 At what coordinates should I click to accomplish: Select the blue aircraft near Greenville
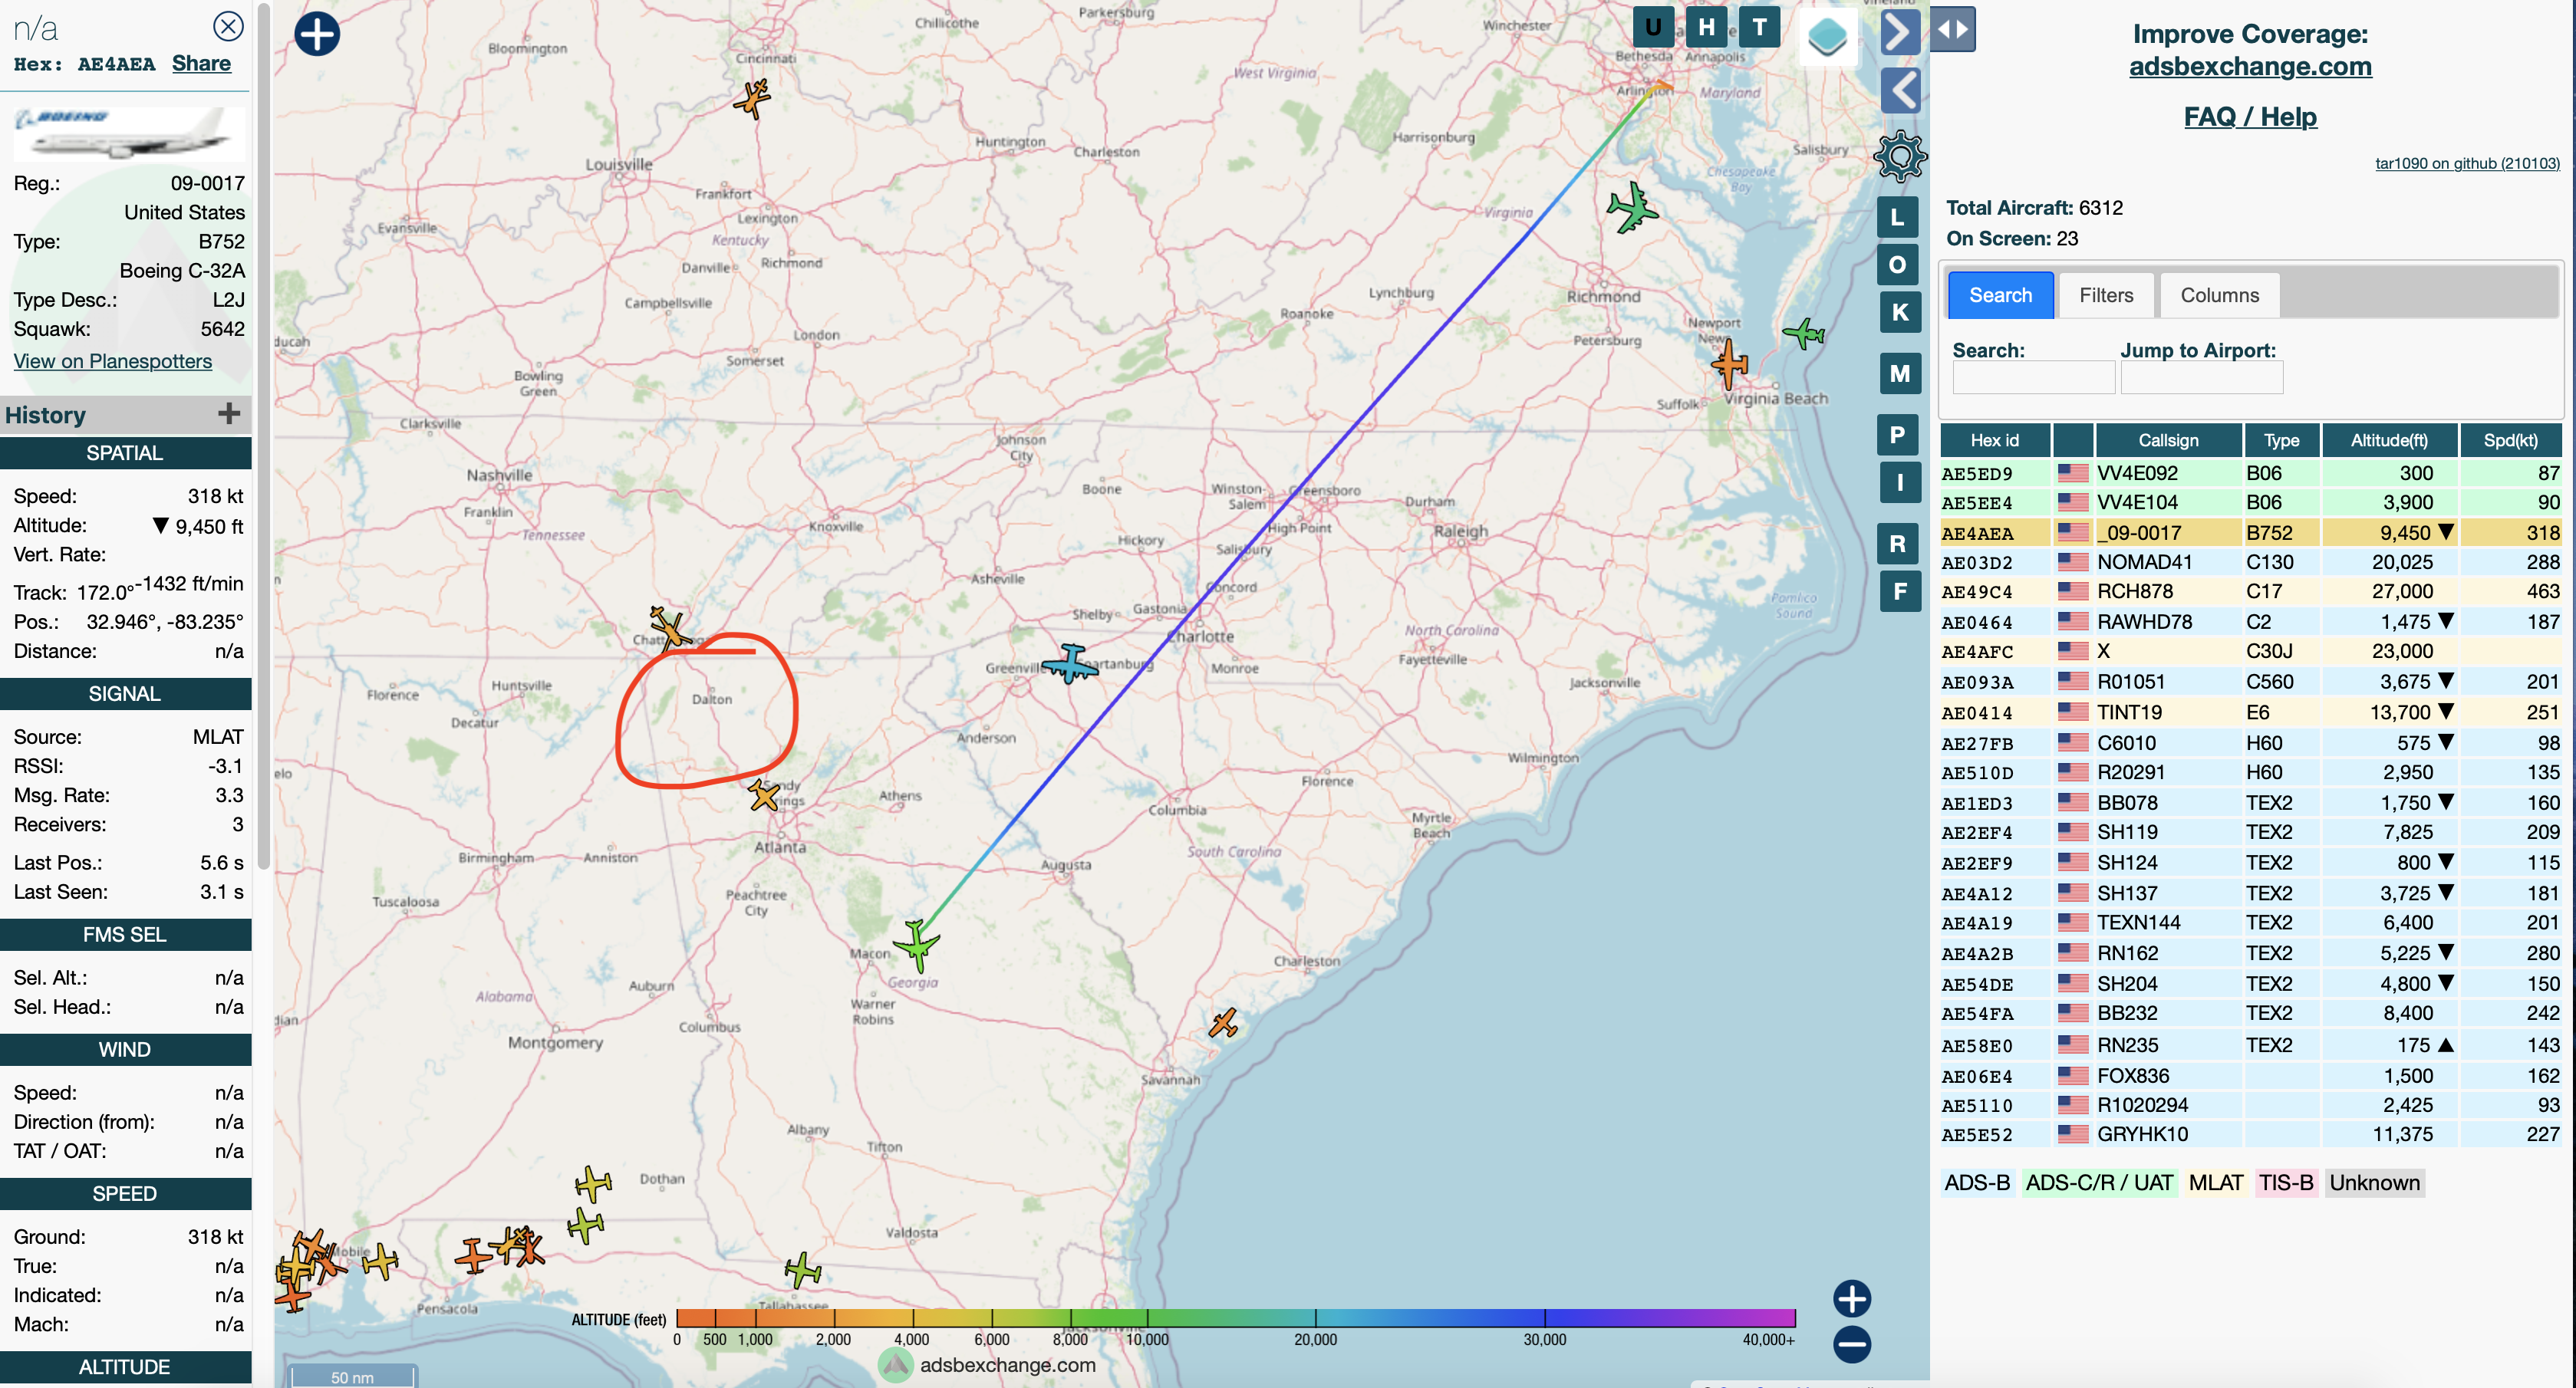point(1070,663)
